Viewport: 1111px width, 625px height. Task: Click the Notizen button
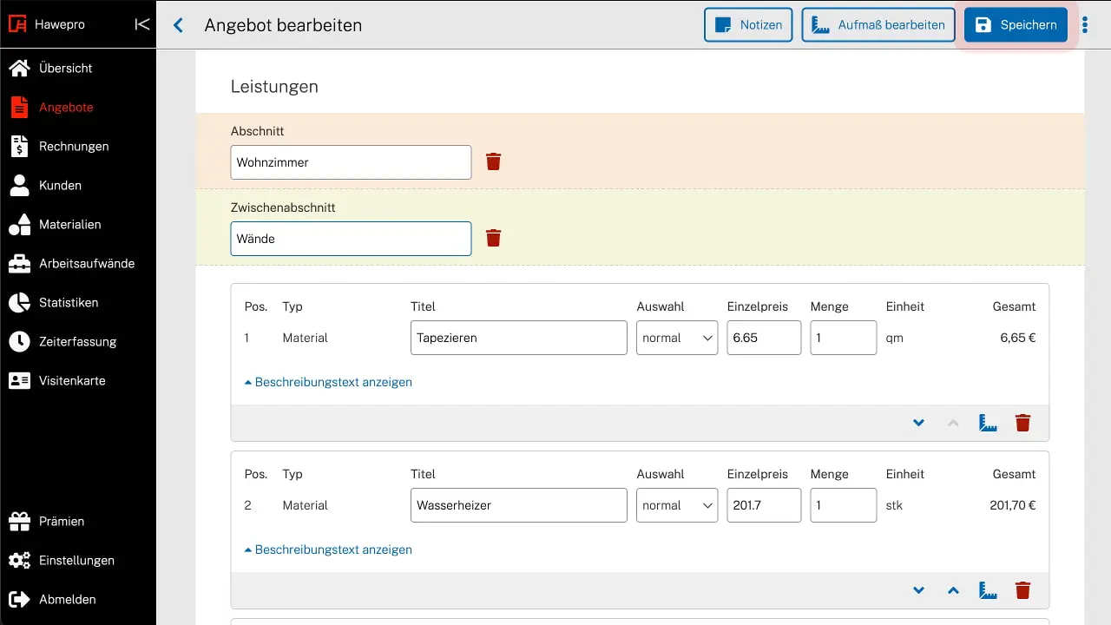748,24
